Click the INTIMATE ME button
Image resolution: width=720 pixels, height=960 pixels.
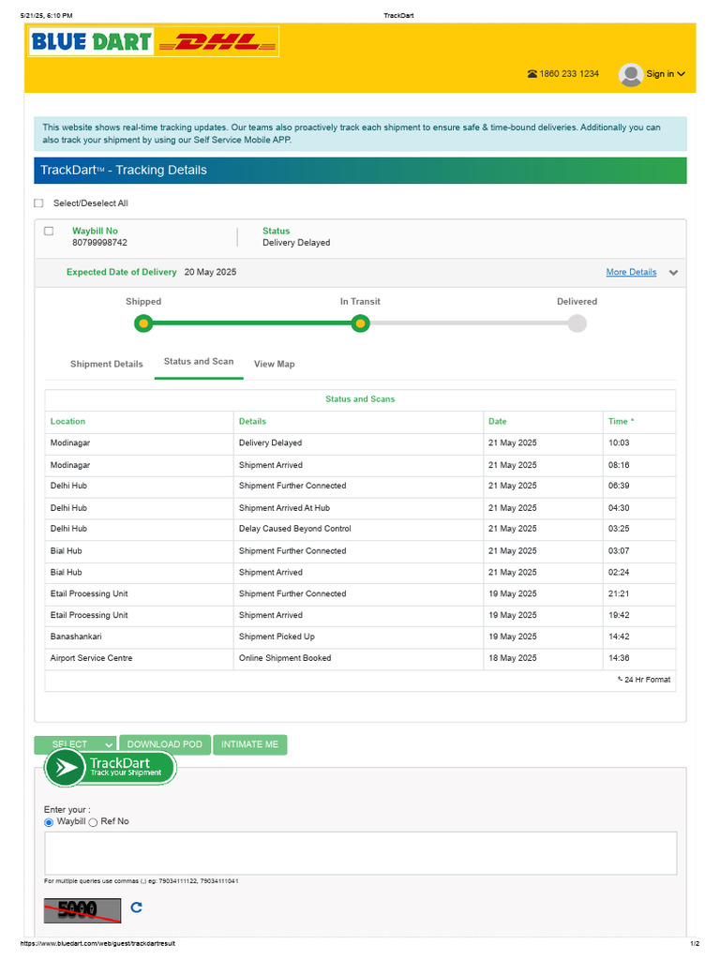pyautogui.click(x=249, y=744)
